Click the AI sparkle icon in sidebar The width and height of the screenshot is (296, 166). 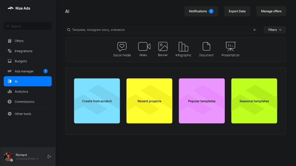coord(10,81)
